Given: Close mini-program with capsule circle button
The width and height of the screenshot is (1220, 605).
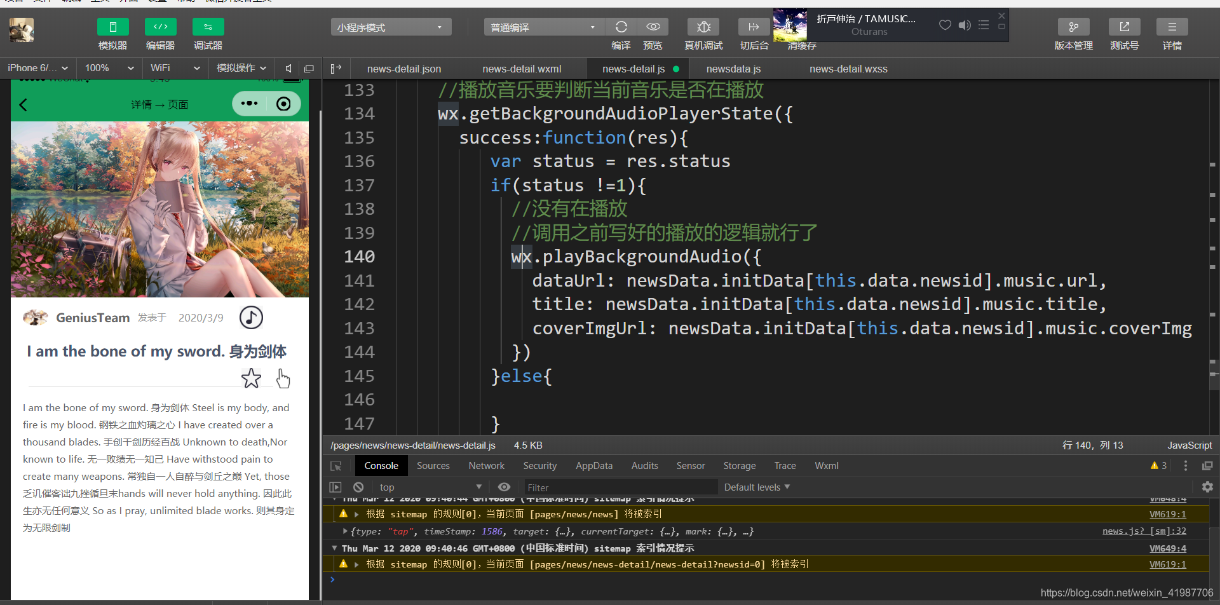Looking at the screenshot, I should click(x=283, y=104).
